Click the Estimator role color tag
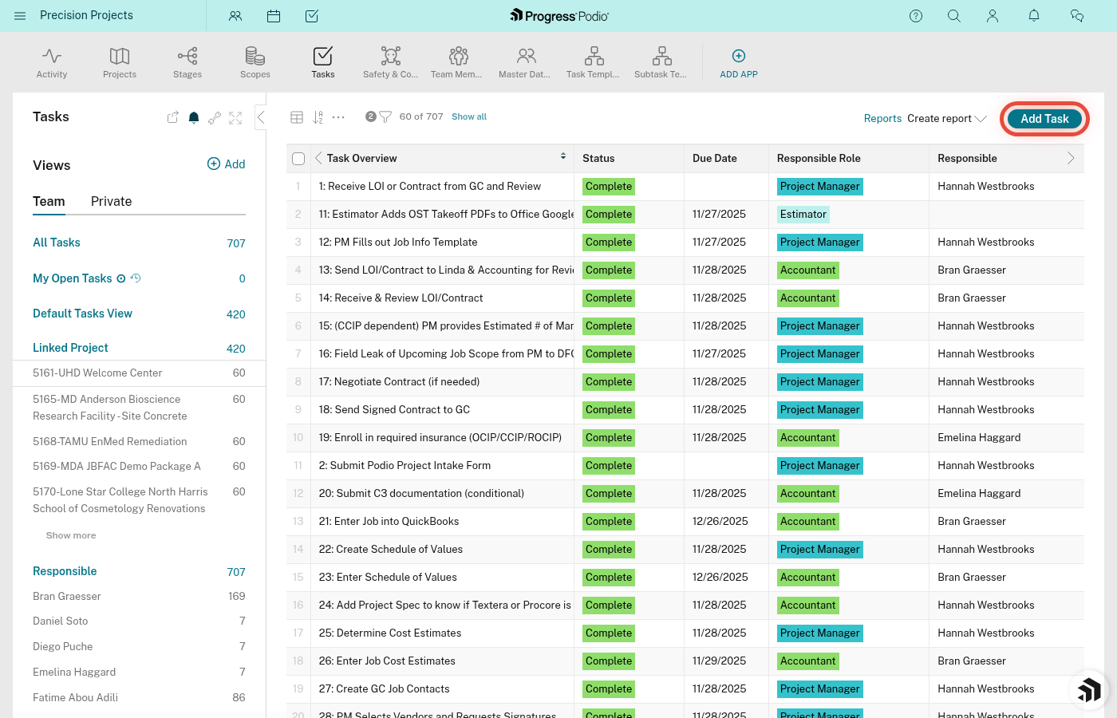This screenshot has height=718, width=1117. [x=803, y=215]
